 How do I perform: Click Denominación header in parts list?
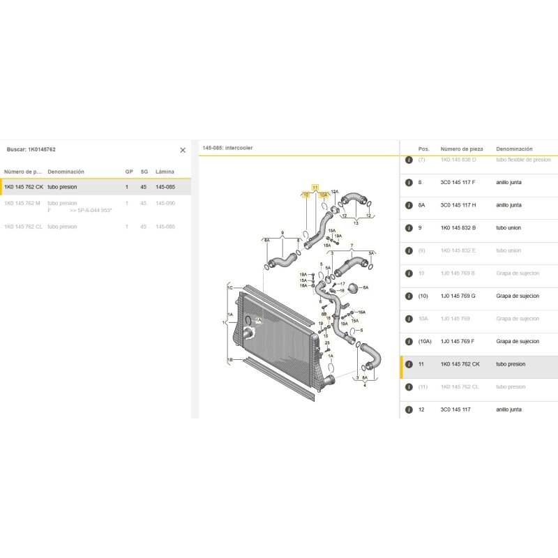tap(514, 149)
